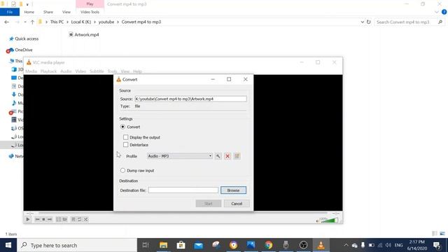
Task: Switch to details view icon
Action: (x=435, y=233)
